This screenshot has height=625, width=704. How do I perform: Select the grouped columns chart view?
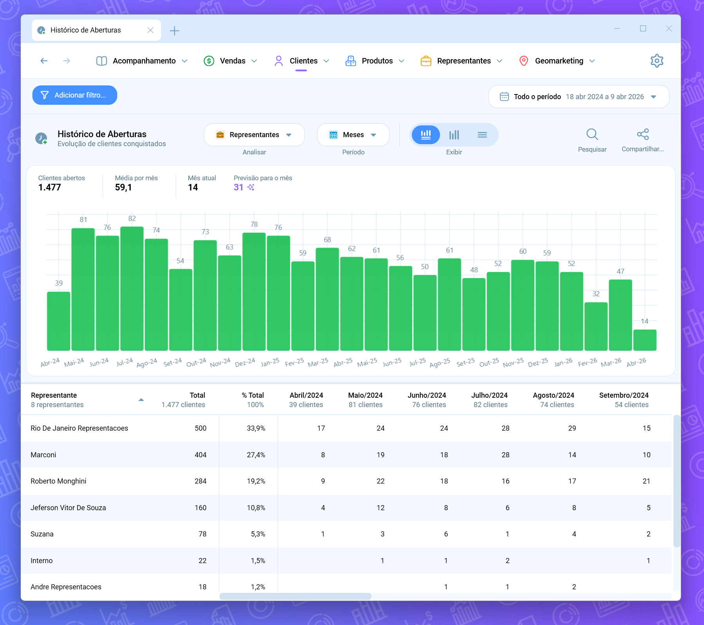pos(454,135)
